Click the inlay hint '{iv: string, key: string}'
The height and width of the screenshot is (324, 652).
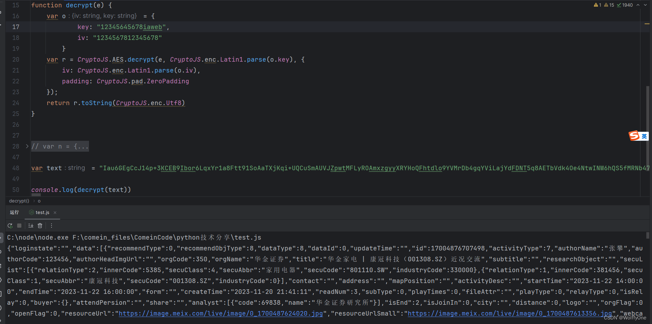click(x=104, y=16)
